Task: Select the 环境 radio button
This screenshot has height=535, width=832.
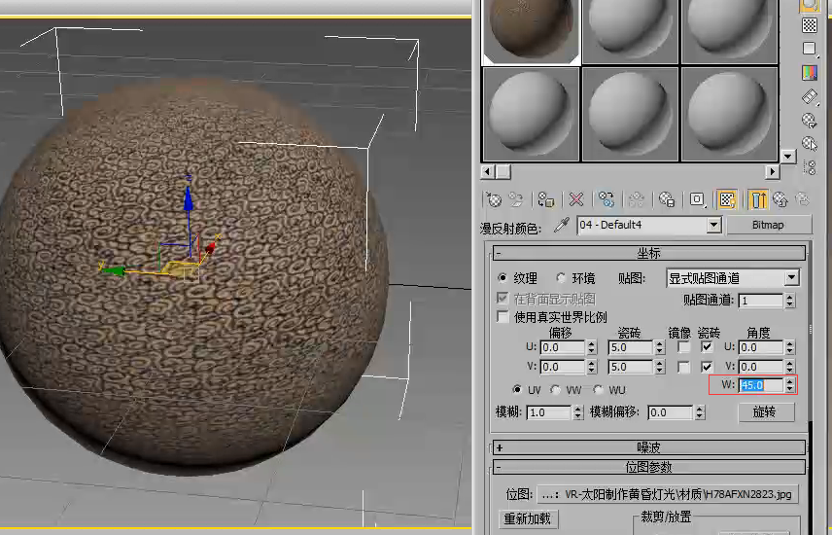Action: 561,278
